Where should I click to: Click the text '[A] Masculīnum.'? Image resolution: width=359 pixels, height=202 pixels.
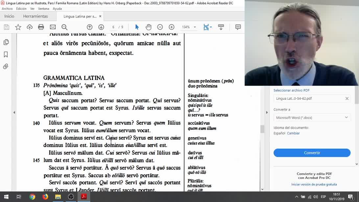(63, 93)
